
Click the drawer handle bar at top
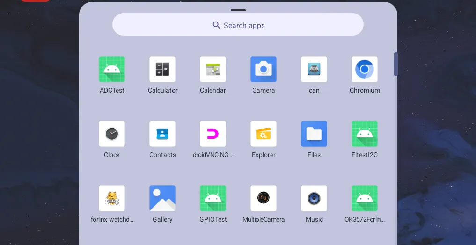click(x=238, y=10)
